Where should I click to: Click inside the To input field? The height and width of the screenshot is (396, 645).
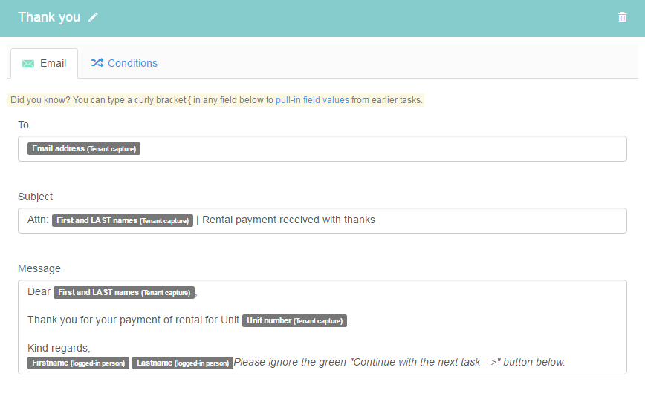322,148
